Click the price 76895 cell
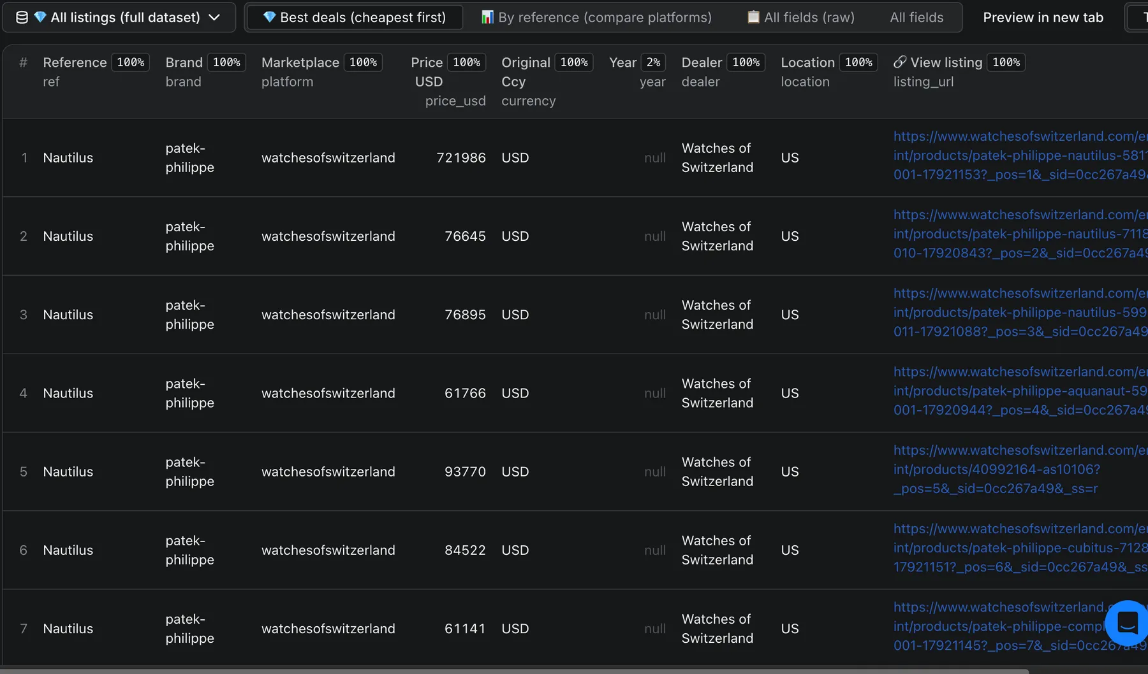The width and height of the screenshot is (1148, 674). (x=465, y=314)
